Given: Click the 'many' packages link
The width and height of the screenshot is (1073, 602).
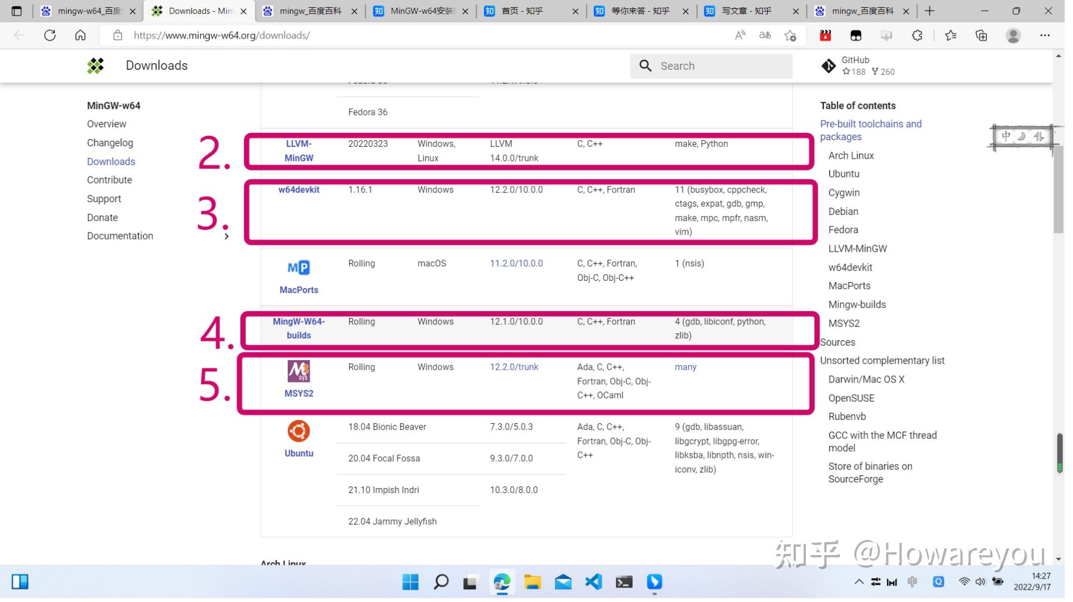Looking at the screenshot, I should pyautogui.click(x=685, y=367).
